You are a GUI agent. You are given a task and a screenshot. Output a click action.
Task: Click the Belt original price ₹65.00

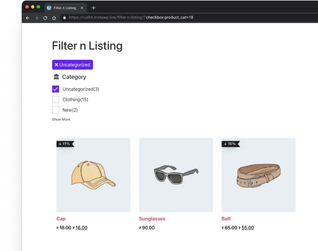[230, 228]
